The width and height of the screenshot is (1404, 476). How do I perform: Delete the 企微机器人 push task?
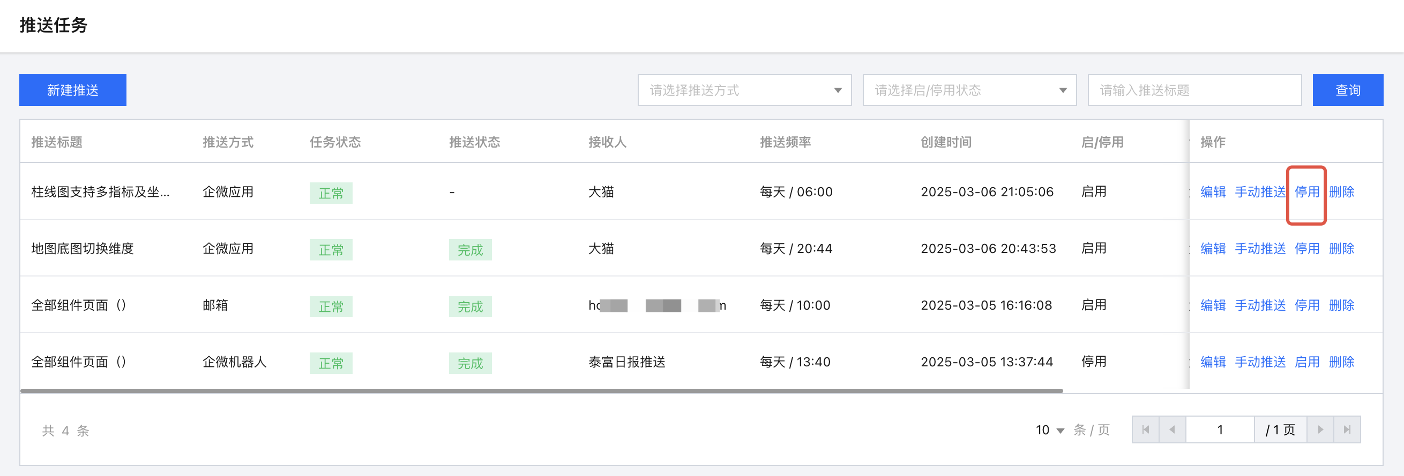pyautogui.click(x=1341, y=362)
